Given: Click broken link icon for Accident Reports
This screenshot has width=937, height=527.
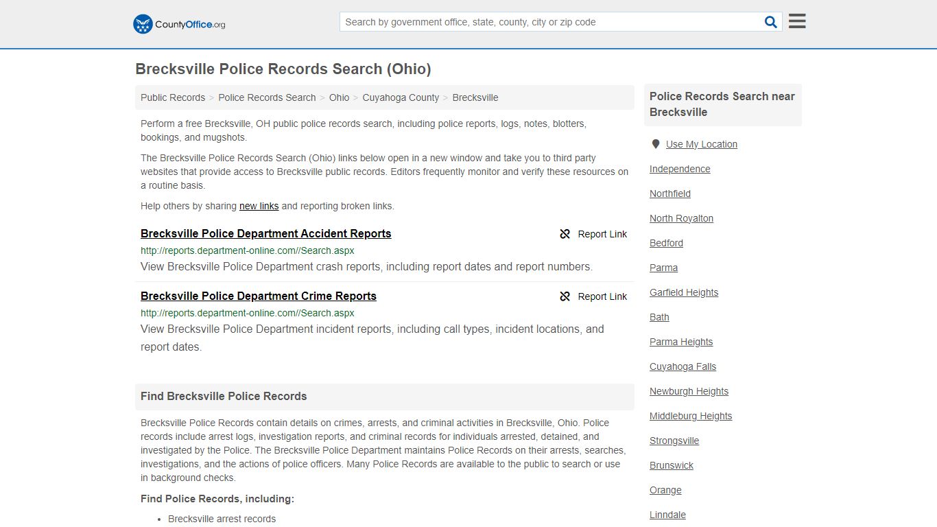Looking at the screenshot, I should (565, 234).
